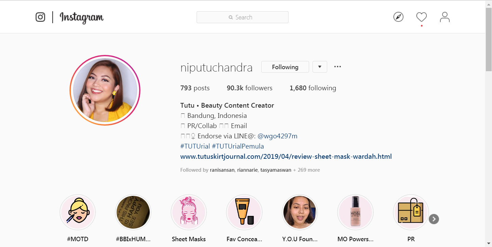Expand suggested accounts dropdown arrow
This screenshot has width=492, height=247.
click(x=320, y=67)
